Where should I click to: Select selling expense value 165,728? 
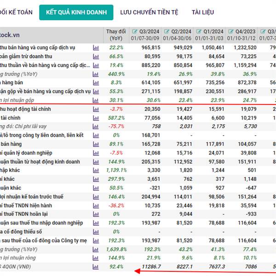pyautogui.click(x=151, y=144)
